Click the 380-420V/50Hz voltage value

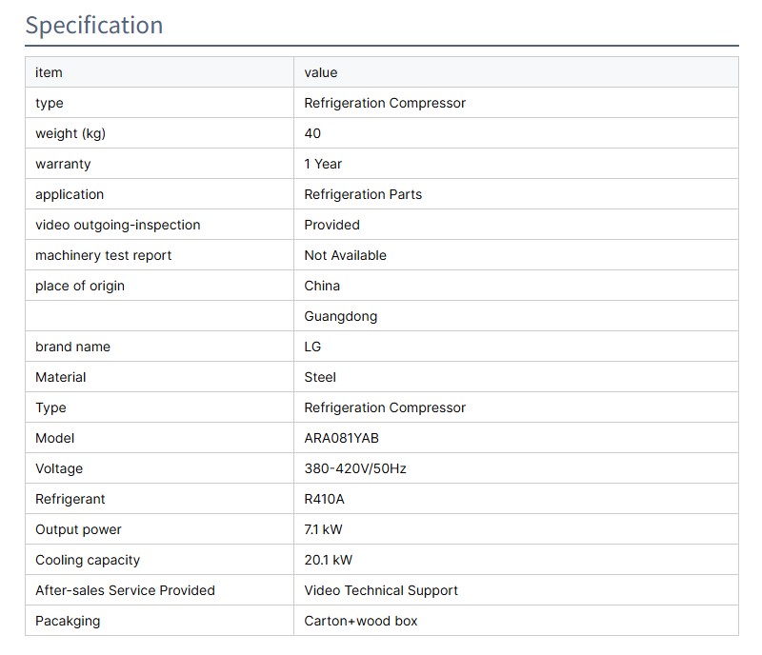click(355, 468)
